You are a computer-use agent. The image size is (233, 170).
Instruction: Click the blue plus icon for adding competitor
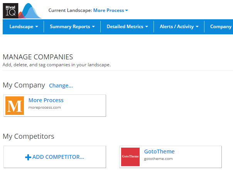click(x=28, y=157)
